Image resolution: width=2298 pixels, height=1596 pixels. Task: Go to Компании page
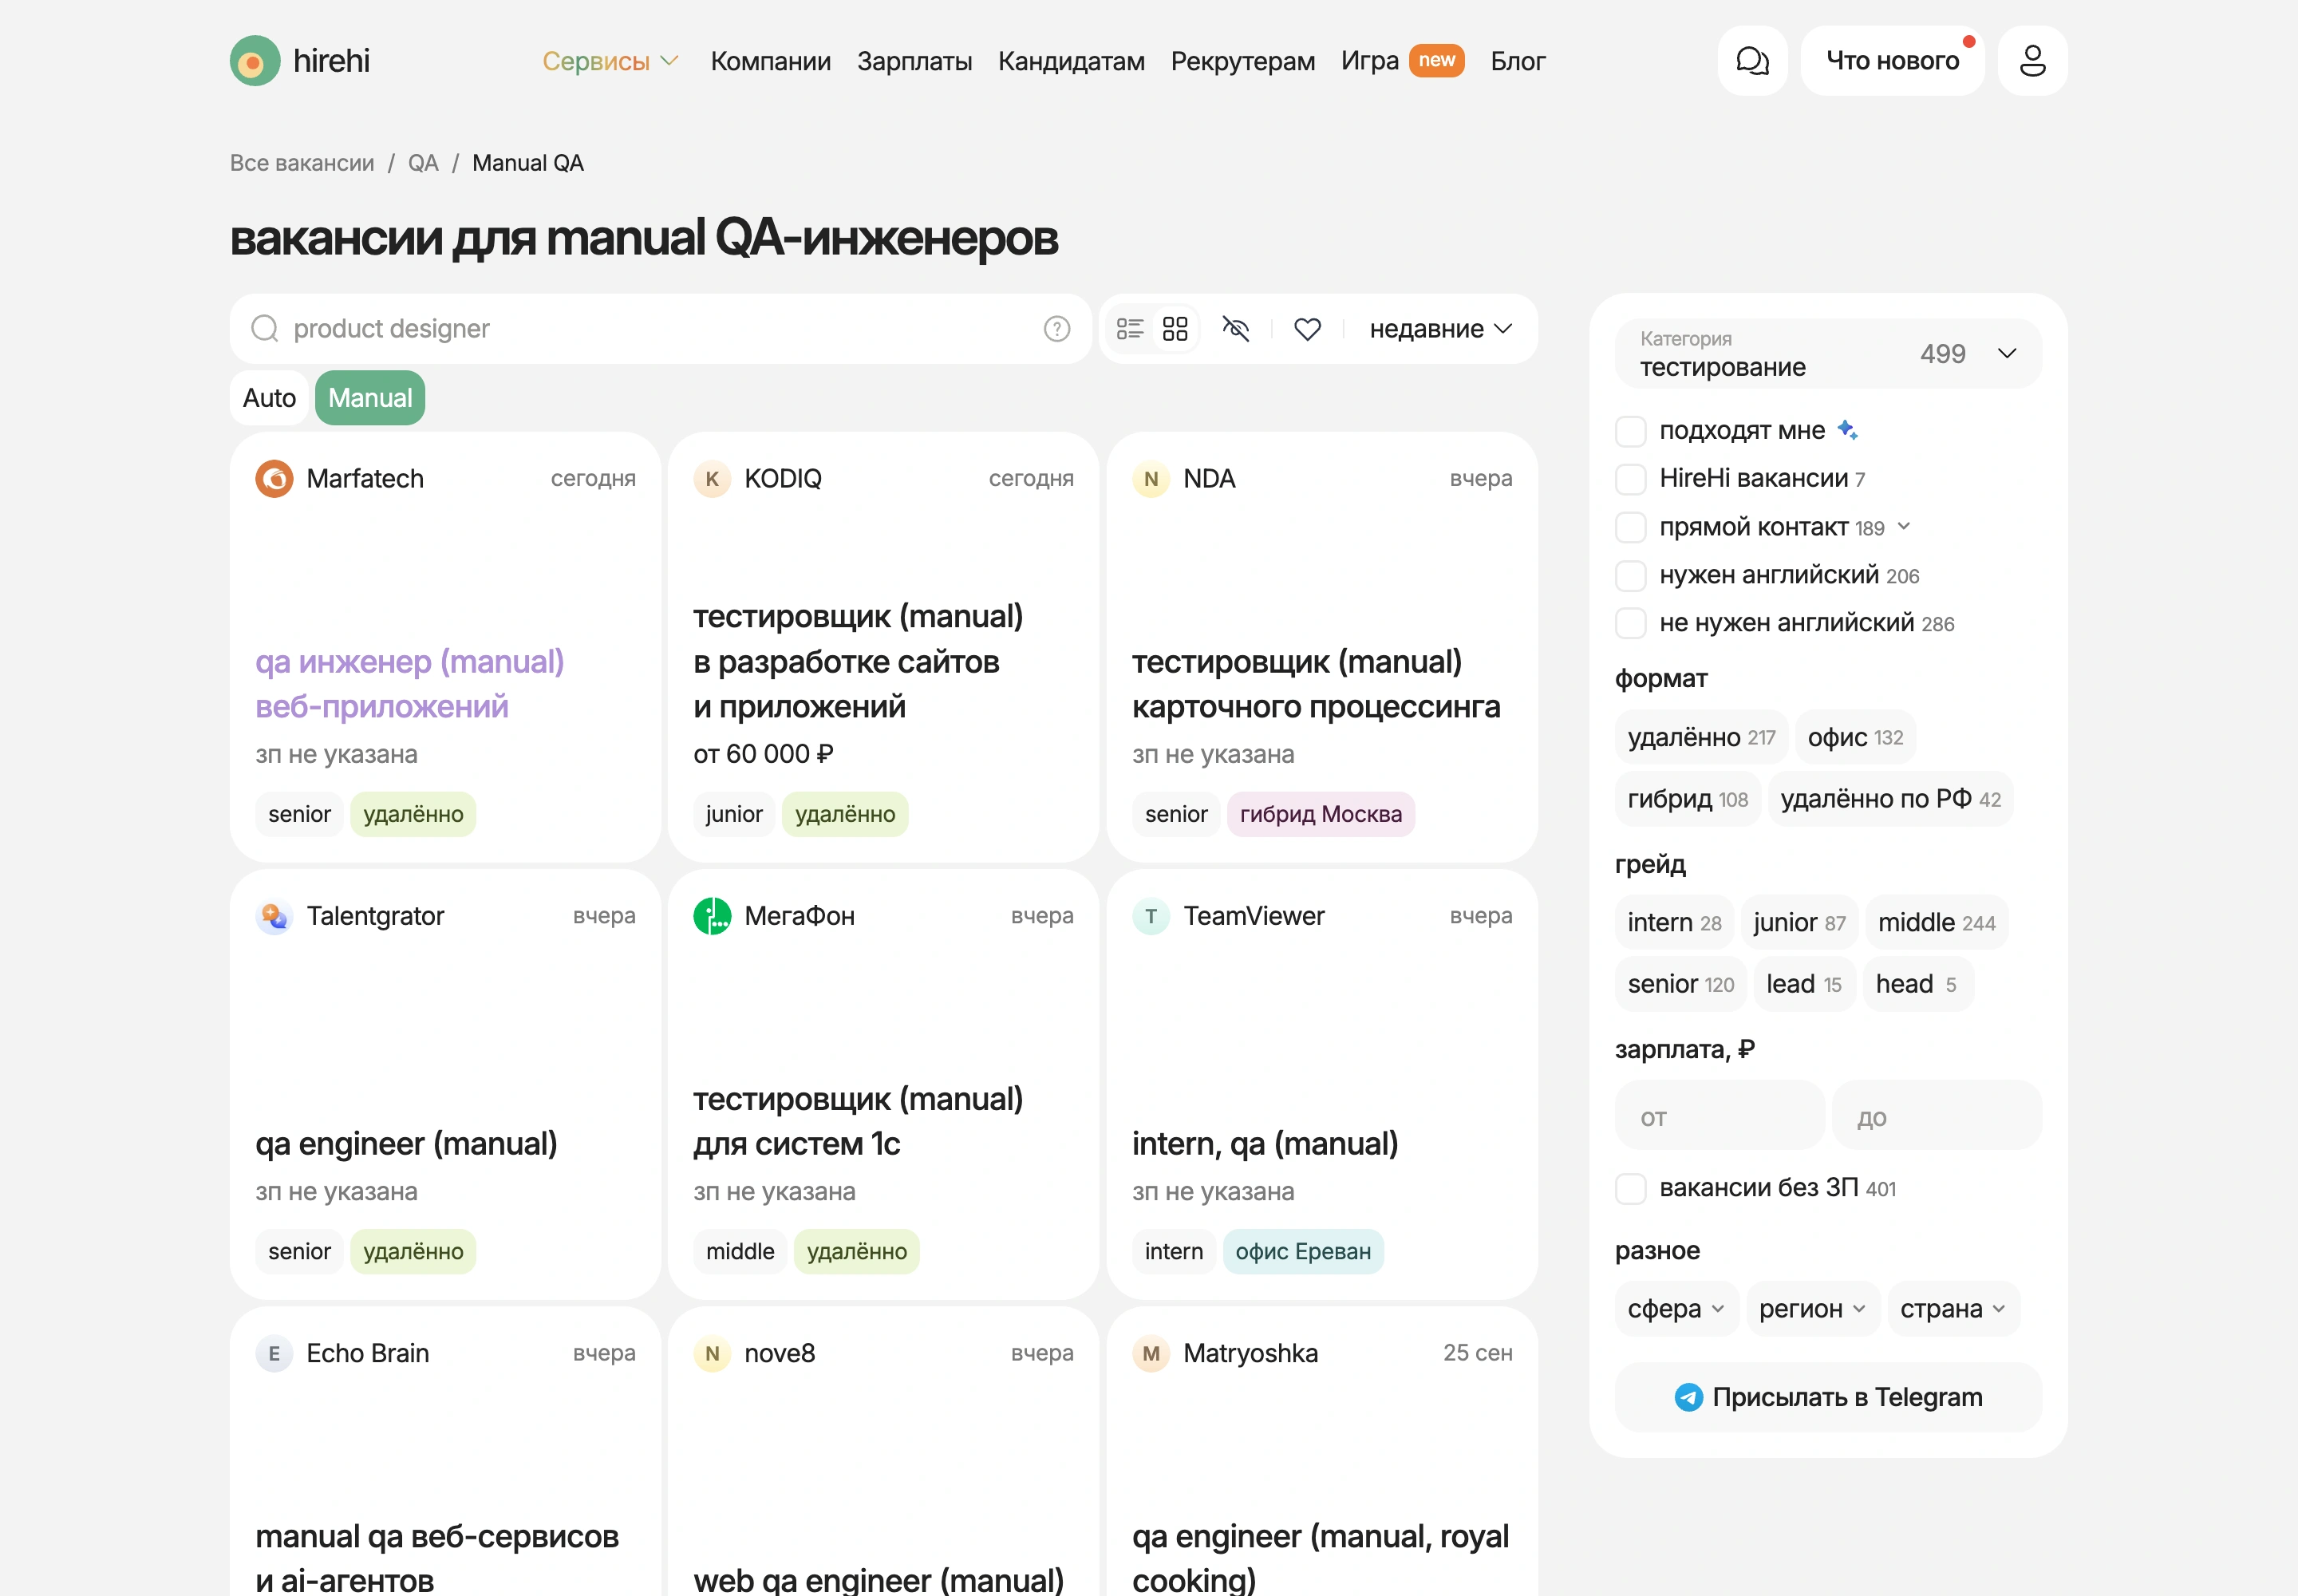770,61
